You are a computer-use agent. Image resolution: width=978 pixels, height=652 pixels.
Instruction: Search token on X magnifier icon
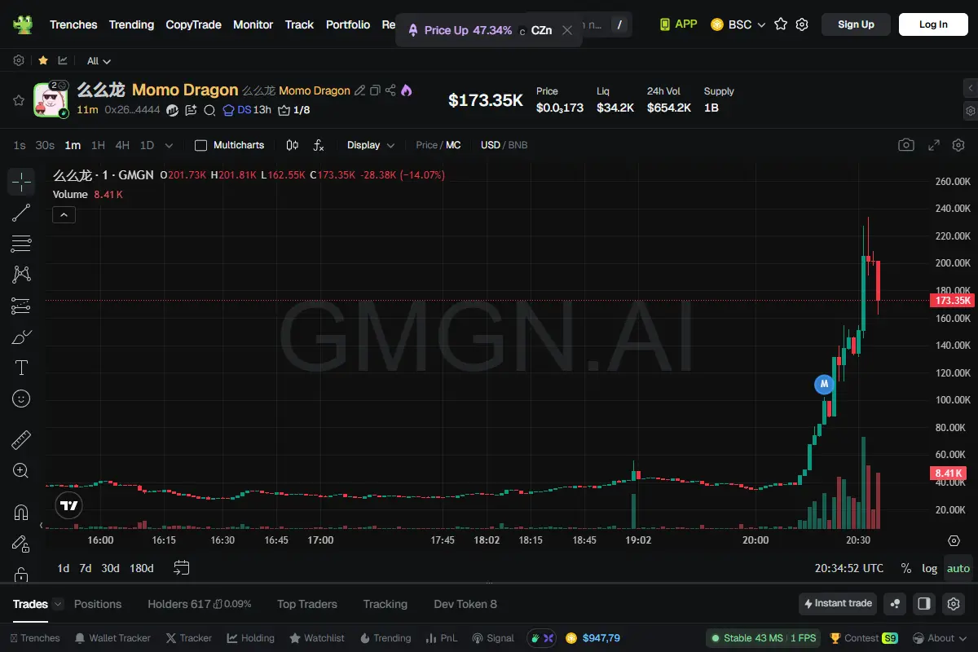[209, 110]
